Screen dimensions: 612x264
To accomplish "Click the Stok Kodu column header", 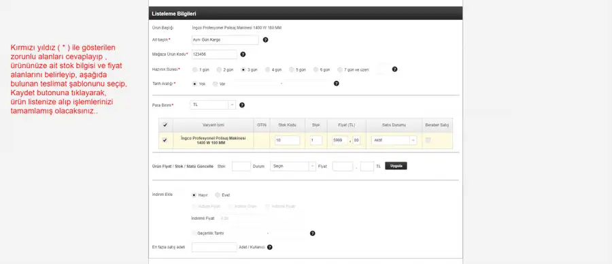I will click(x=287, y=125).
